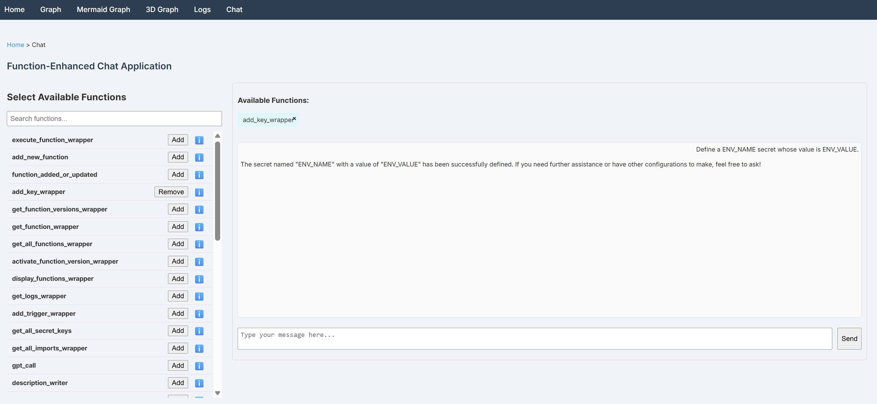Click info icon for get_all_secret_keys
The image size is (877, 404).
coord(199,331)
